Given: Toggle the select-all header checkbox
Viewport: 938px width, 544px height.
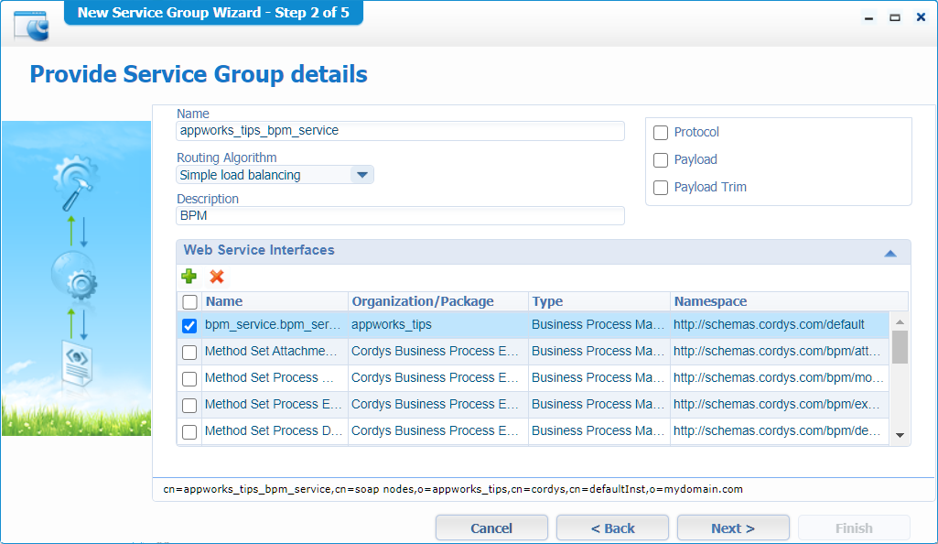Looking at the screenshot, I should [x=189, y=301].
